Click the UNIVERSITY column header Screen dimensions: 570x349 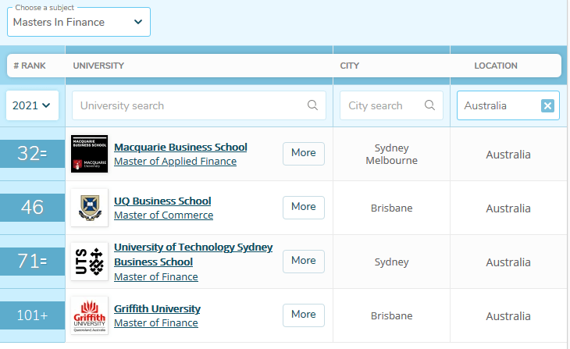pos(98,66)
